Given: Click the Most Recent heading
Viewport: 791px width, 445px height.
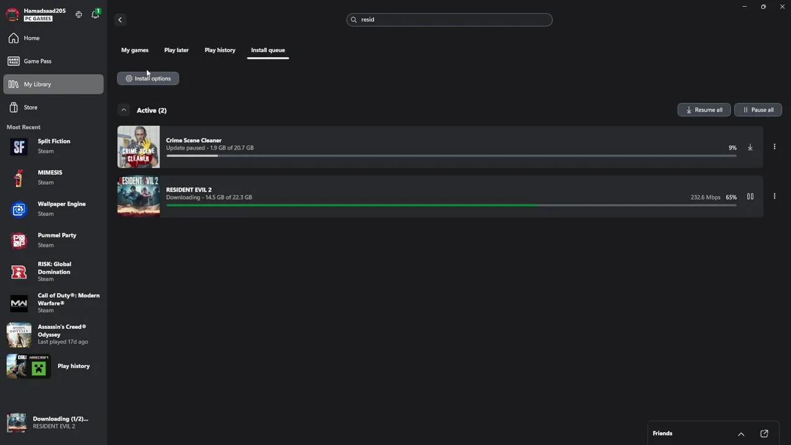Looking at the screenshot, I should click(23, 127).
